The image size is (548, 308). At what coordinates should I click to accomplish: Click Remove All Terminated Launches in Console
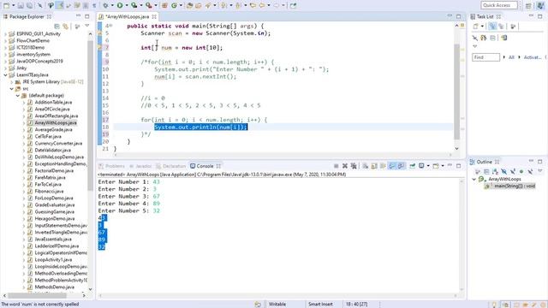point(354,166)
